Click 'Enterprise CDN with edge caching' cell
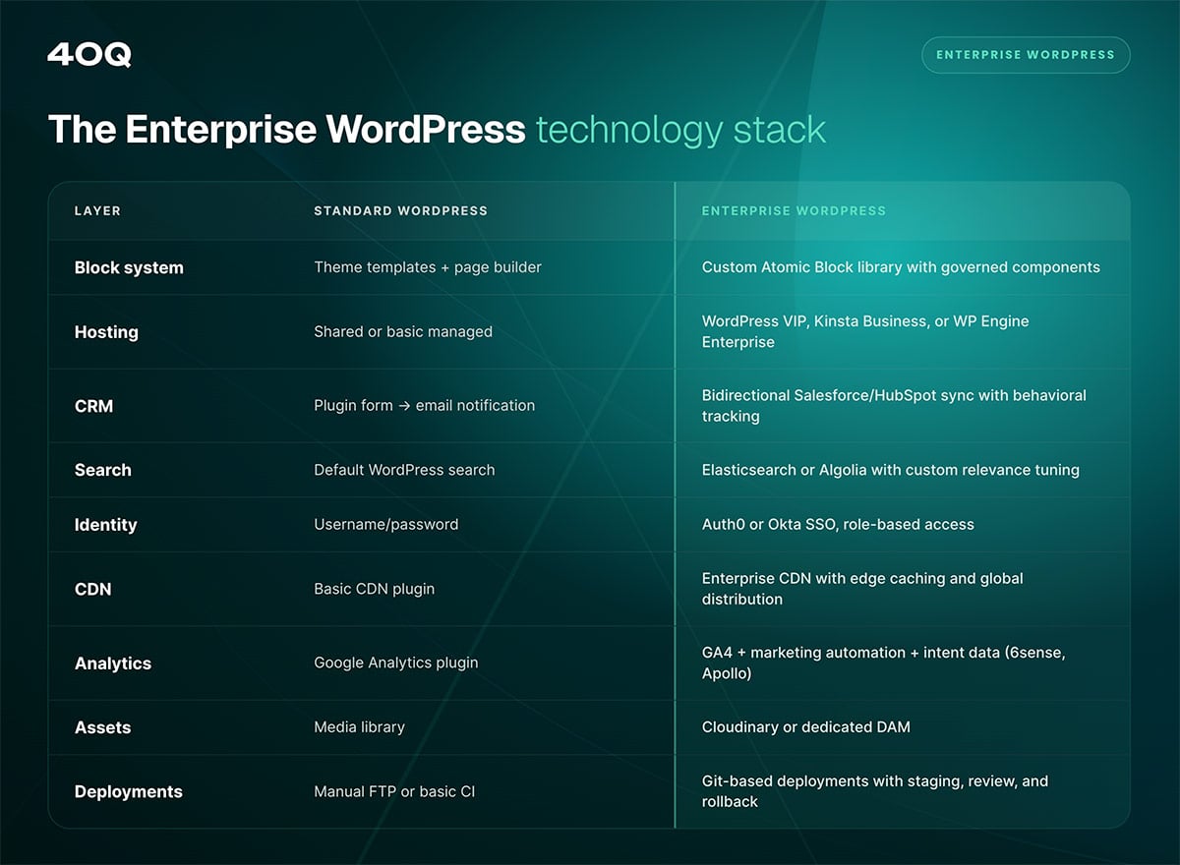 click(862, 589)
